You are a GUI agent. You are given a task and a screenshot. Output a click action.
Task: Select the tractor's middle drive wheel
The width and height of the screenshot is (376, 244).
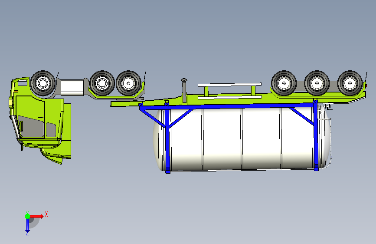(102, 83)
